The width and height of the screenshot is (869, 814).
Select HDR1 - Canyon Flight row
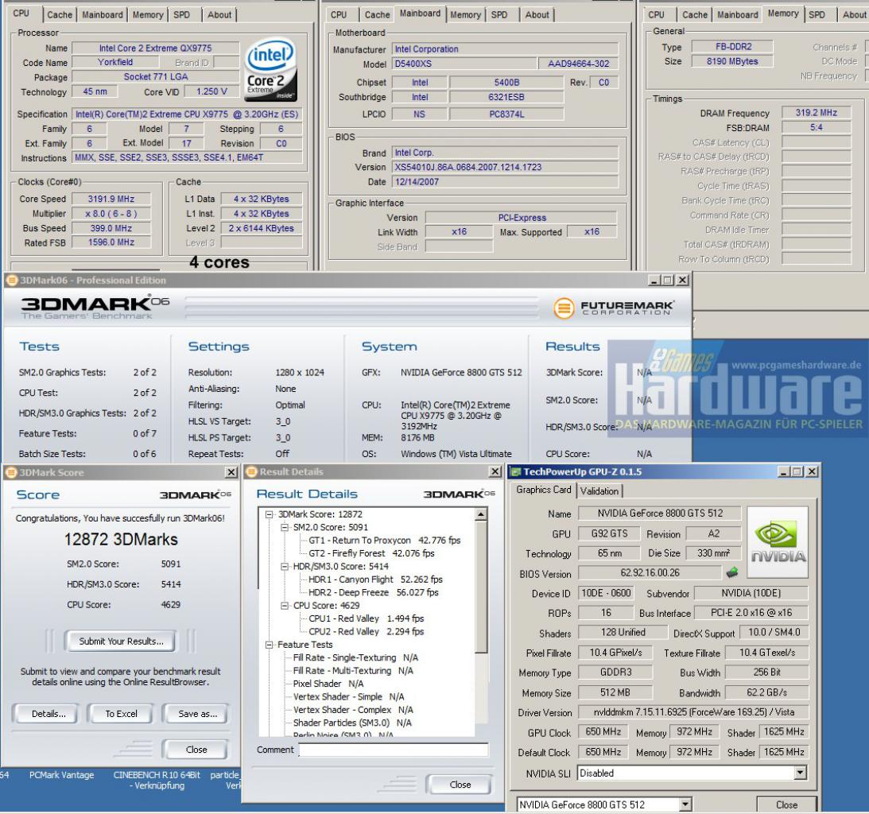(x=375, y=579)
